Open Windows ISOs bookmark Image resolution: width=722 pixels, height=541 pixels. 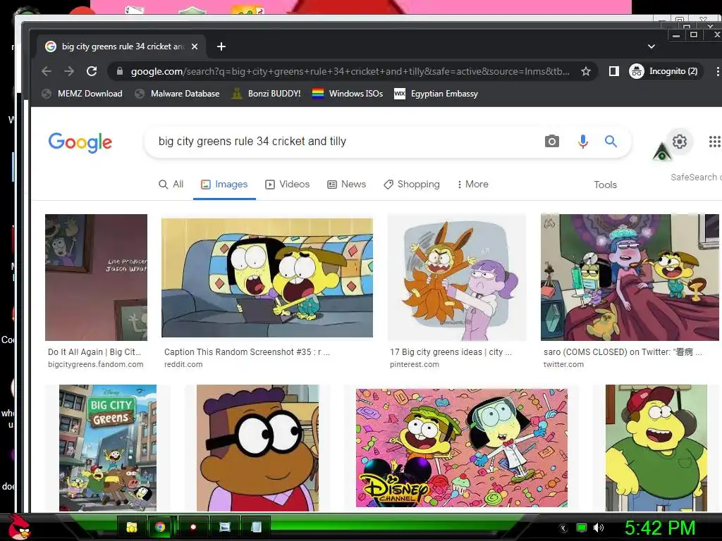348,94
